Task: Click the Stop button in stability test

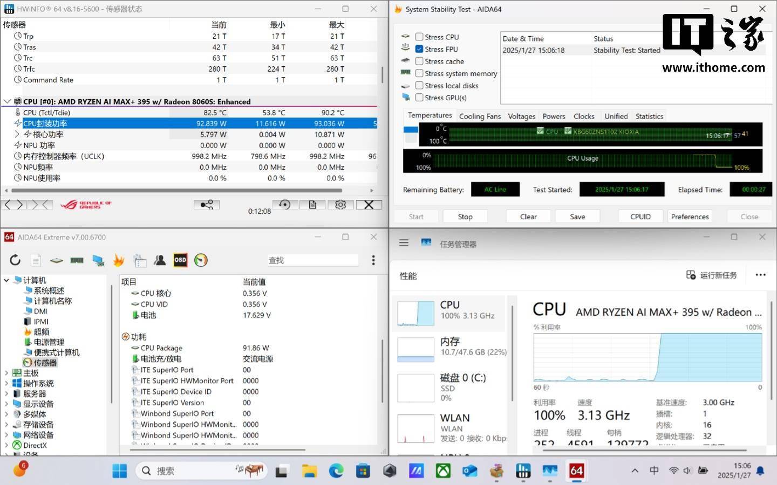Action: tap(465, 217)
